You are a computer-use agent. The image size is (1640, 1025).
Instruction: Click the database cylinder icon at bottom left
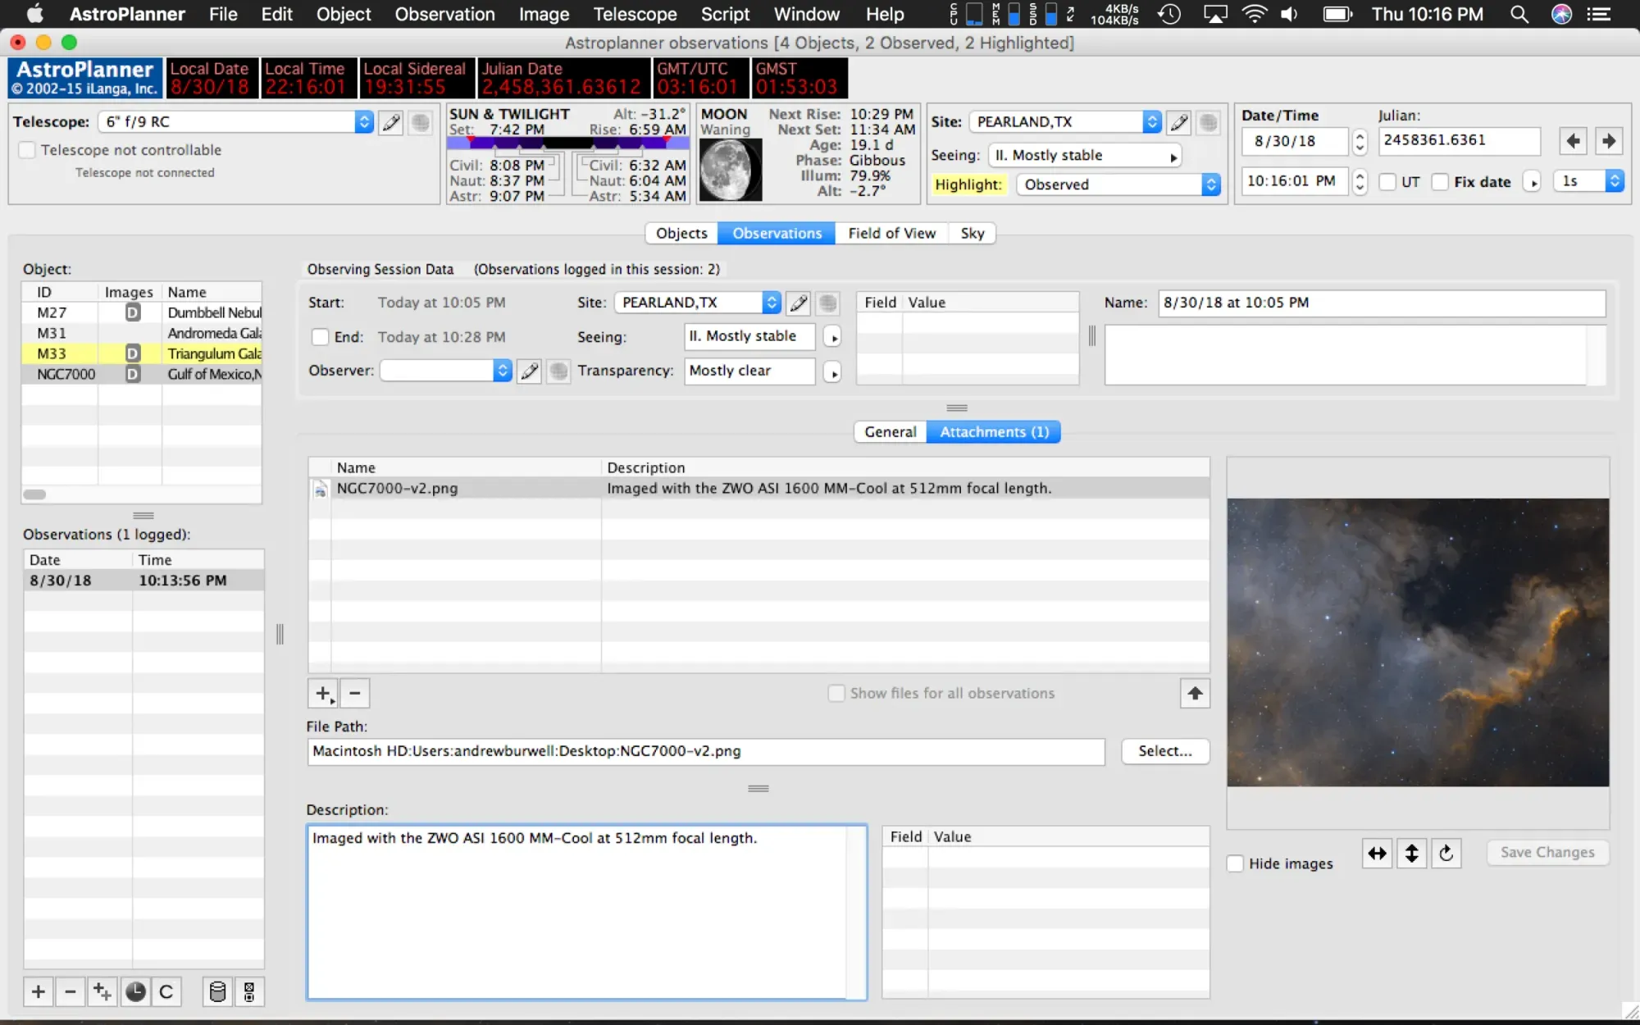(x=217, y=992)
